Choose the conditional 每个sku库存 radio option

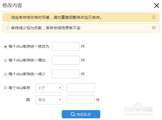coord(6,87)
